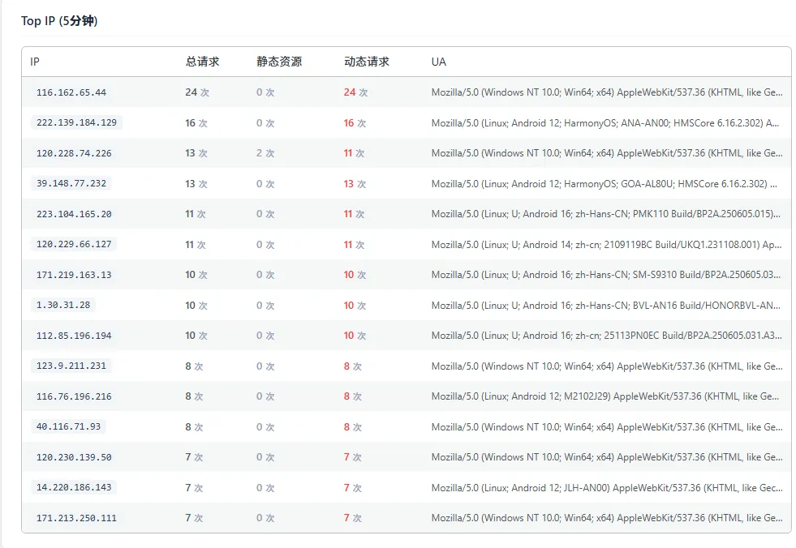The height and width of the screenshot is (548, 796).
Task: Click total requests 24 次 for 116.162.65.44
Action: 197,92
